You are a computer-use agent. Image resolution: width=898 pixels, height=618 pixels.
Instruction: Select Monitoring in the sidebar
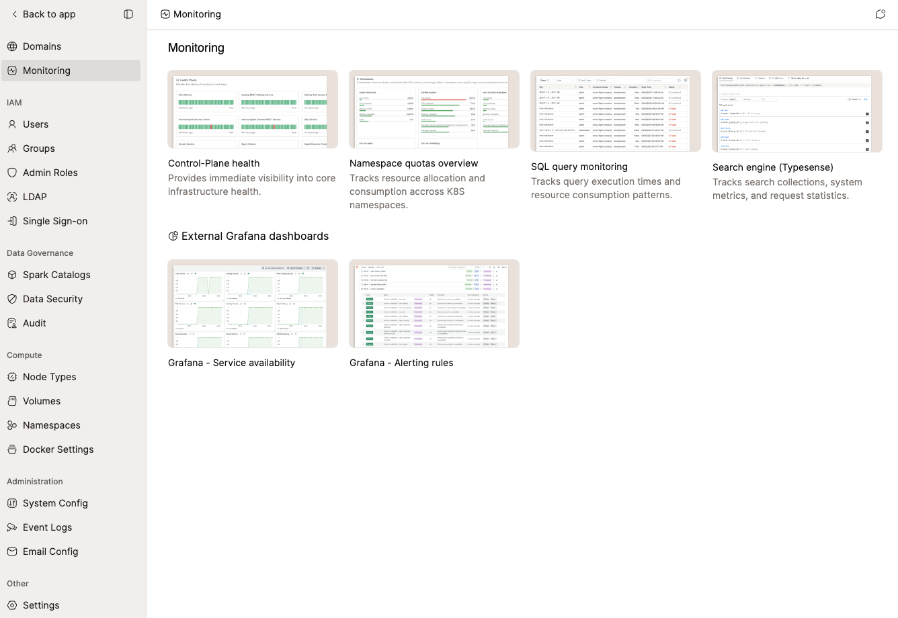pos(71,71)
